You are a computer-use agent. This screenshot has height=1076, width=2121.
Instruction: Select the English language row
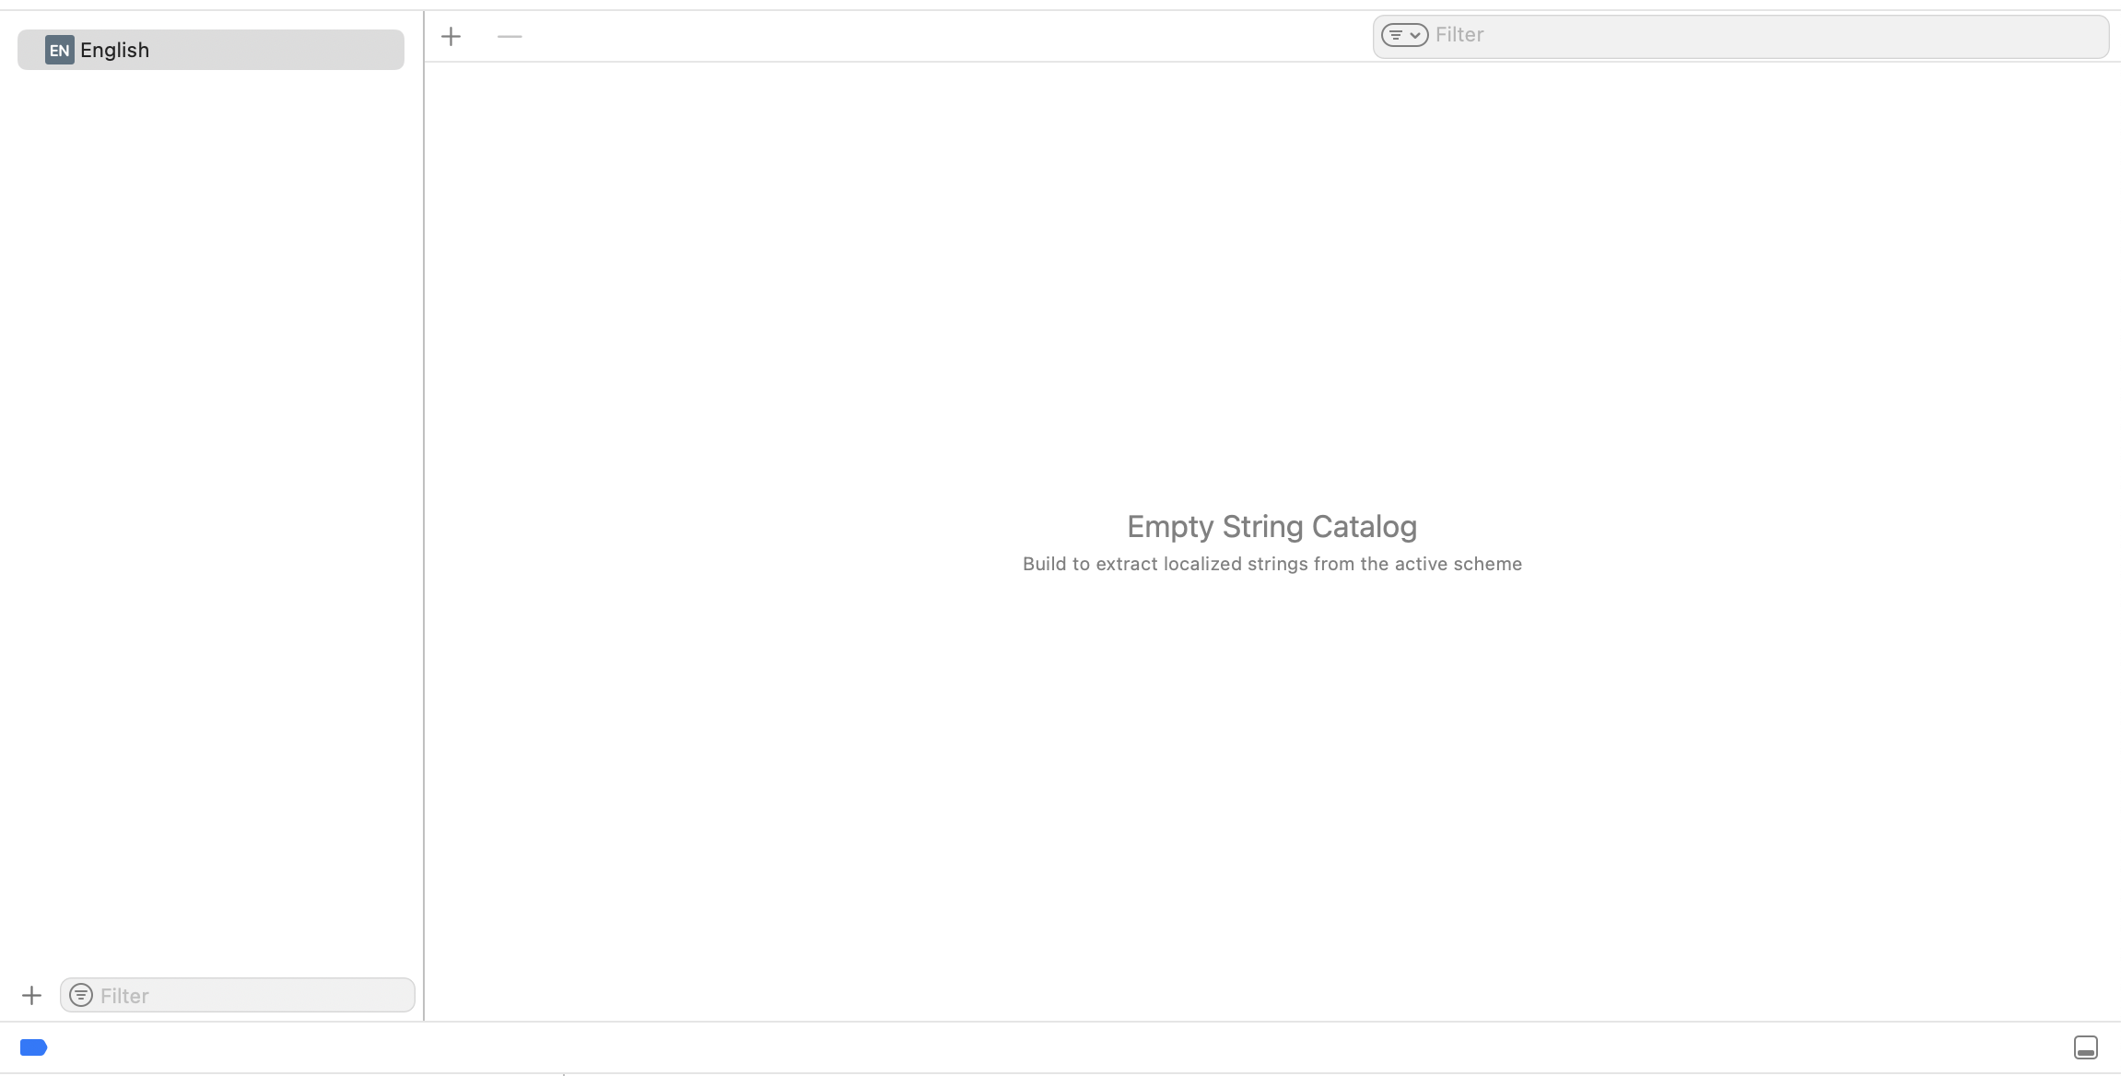pos(210,50)
